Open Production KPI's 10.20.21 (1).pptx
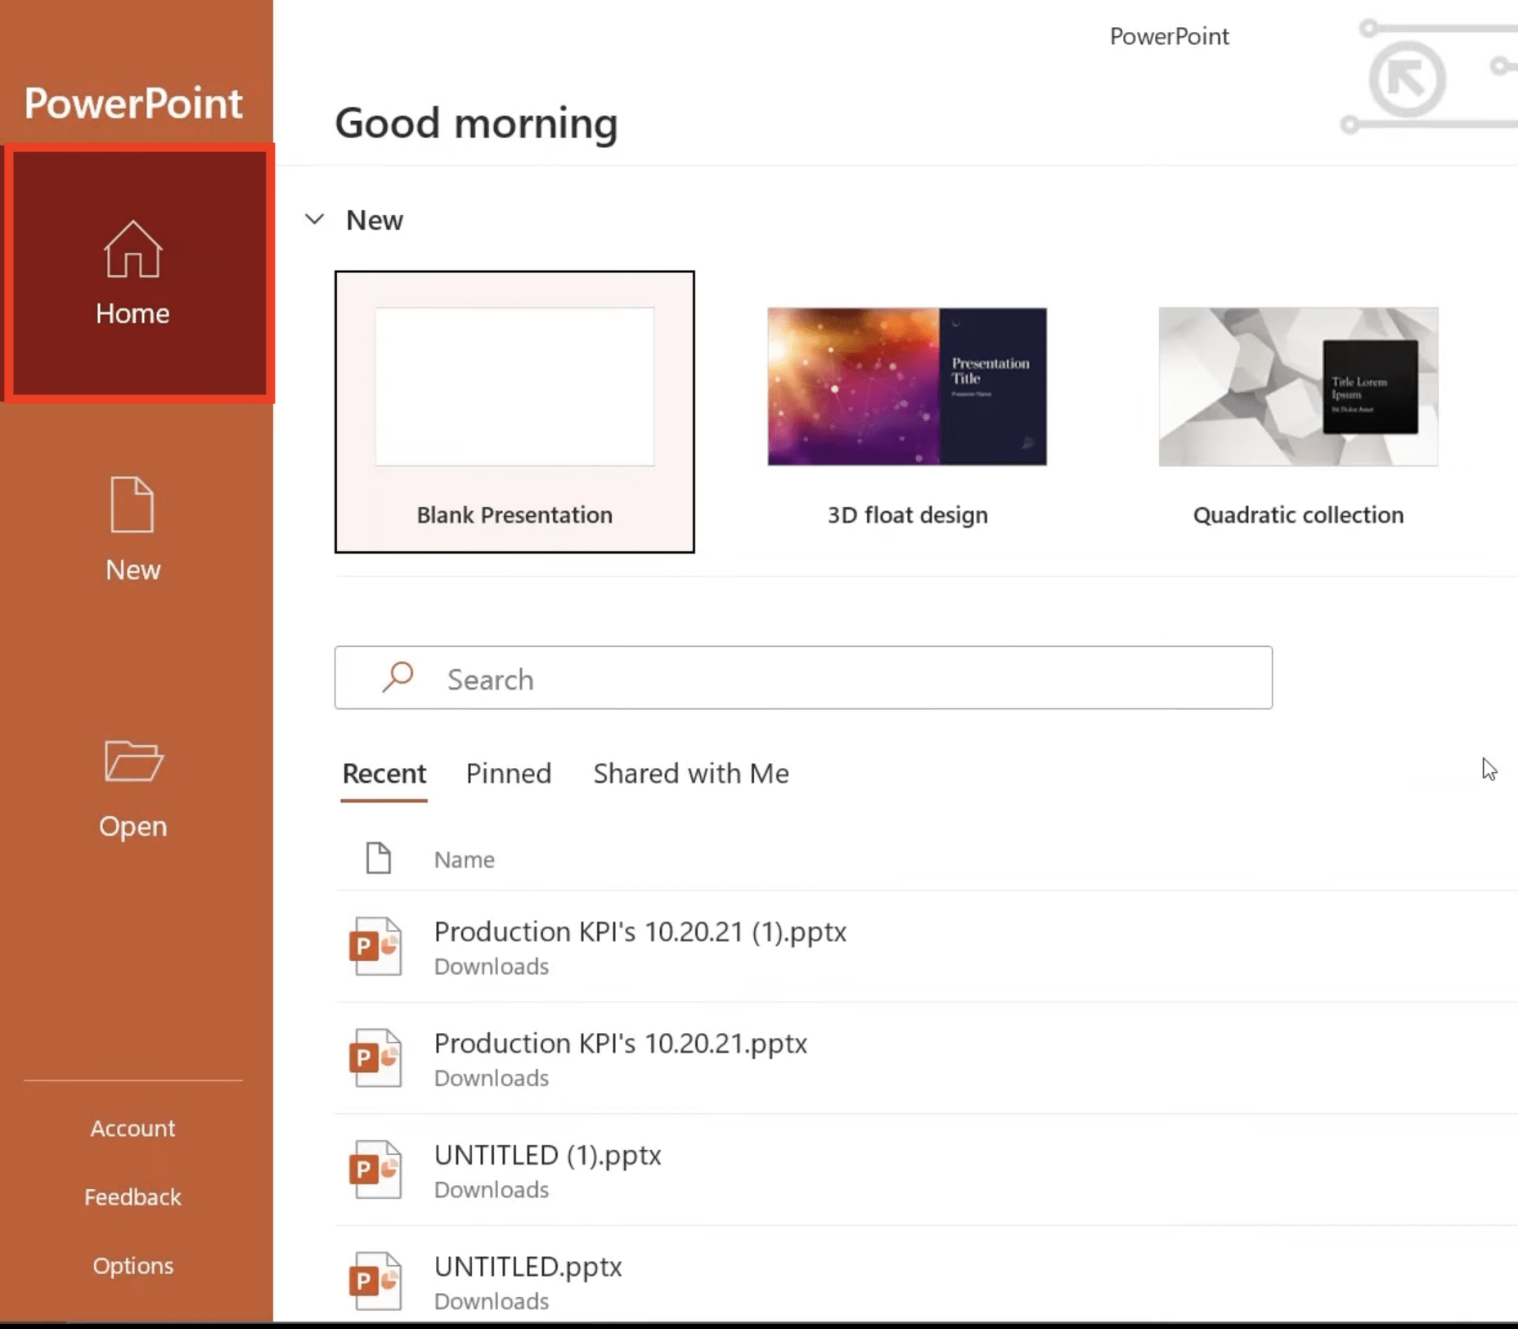This screenshot has width=1518, height=1329. pos(927,946)
